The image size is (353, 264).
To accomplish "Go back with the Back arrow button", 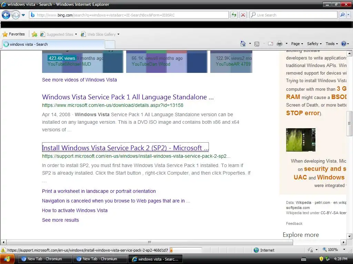I will [6, 15].
